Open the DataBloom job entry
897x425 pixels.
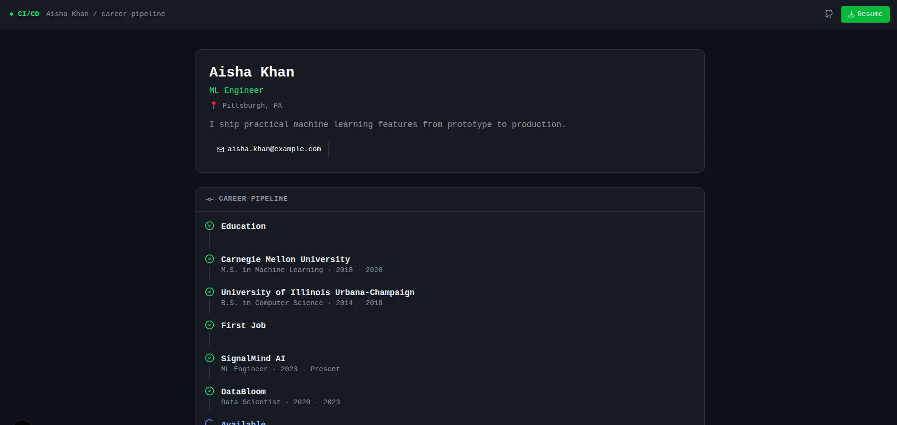(243, 392)
